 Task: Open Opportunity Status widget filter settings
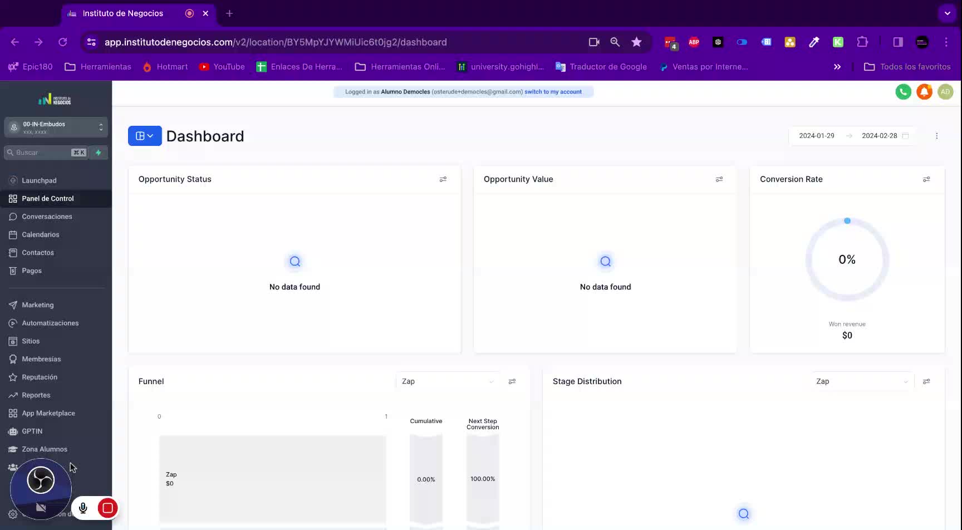click(x=443, y=179)
